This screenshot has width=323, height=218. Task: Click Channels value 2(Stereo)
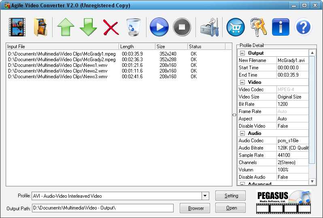tap(293, 162)
